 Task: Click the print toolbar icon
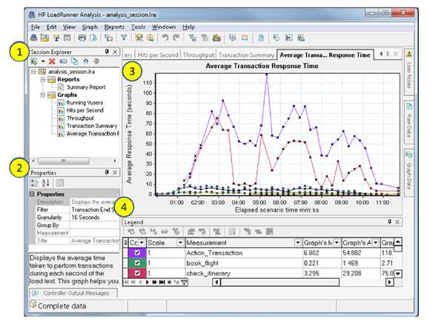coord(82,38)
